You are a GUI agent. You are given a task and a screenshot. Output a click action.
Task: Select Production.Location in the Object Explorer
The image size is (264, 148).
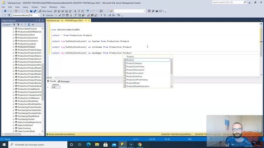tap(27, 44)
